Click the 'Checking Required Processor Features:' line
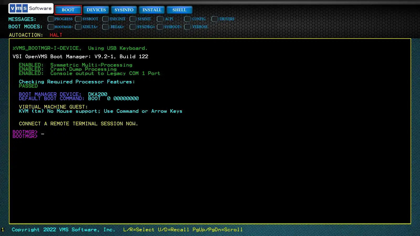The image size is (420, 236). click(x=77, y=82)
